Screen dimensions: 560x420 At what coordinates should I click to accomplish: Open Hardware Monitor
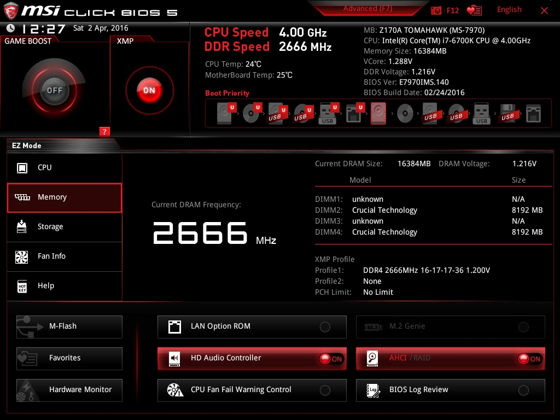pos(69,390)
